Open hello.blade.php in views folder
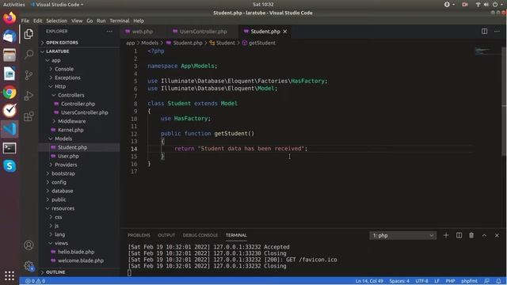The height and width of the screenshot is (285, 507). point(76,252)
